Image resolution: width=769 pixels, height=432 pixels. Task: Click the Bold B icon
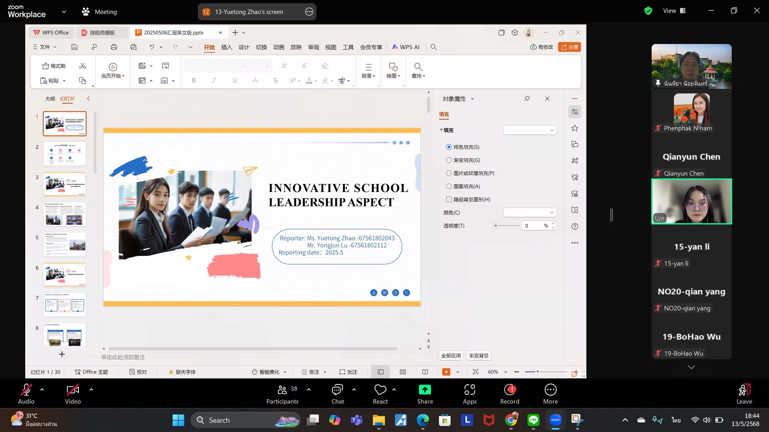coord(193,80)
